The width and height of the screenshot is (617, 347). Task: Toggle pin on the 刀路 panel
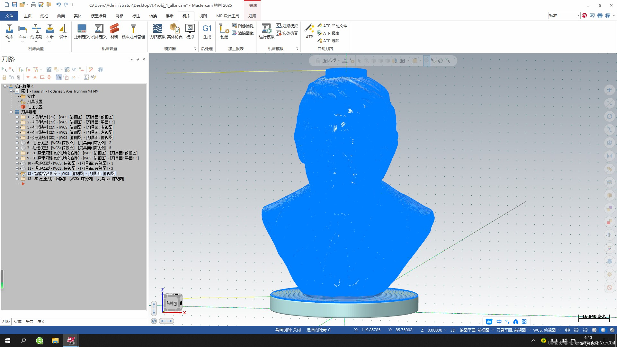(138, 59)
